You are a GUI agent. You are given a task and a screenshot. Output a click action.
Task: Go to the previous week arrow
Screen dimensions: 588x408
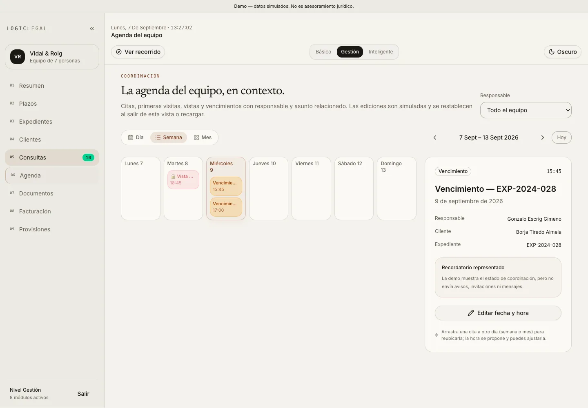coord(435,137)
